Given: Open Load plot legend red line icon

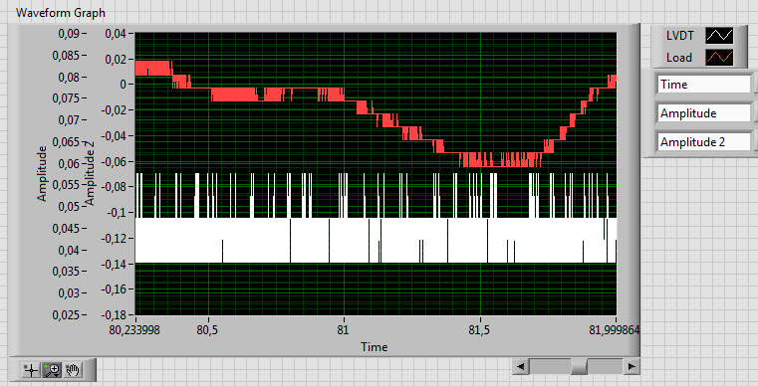Looking at the screenshot, I should coord(719,58).
